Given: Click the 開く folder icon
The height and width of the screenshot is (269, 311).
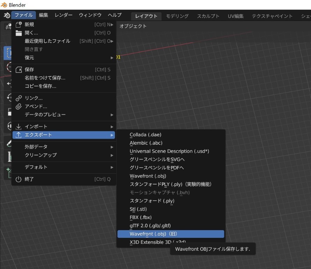Looking at the screenshot, I should pyautogui.click(x=19, y=33).
